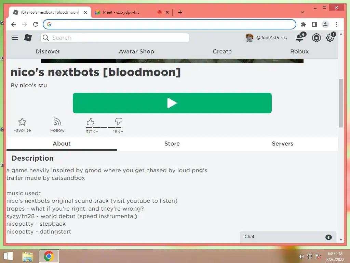Open Chrome three-dot menu
Viewport: 350px width, 263px height.
coord(336,24)
